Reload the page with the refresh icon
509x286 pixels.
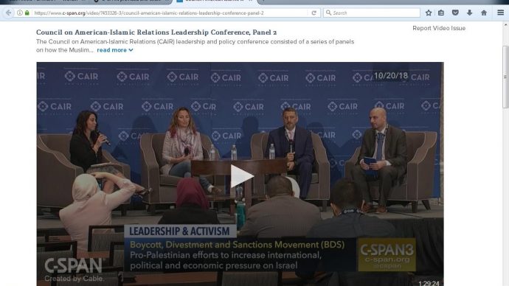[314, 13]
